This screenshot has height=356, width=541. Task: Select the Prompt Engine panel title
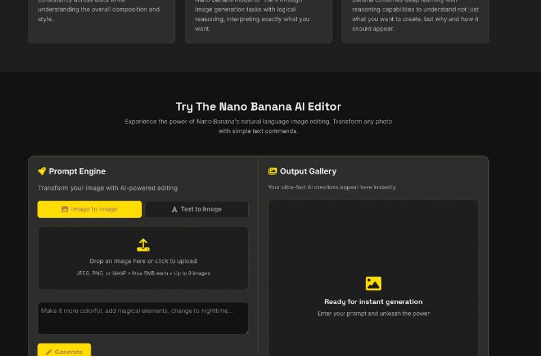[77, 171]
